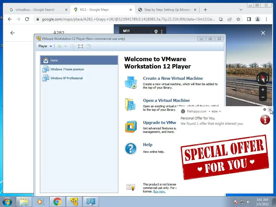
Task: Click the license certificate icon
Action: coord(131,187)
